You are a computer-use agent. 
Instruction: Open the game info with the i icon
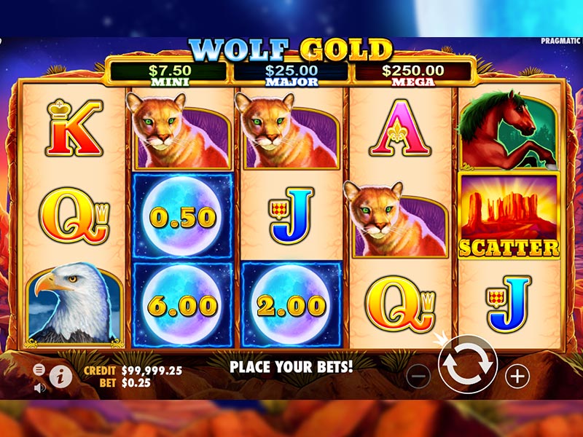pos(60,377)
